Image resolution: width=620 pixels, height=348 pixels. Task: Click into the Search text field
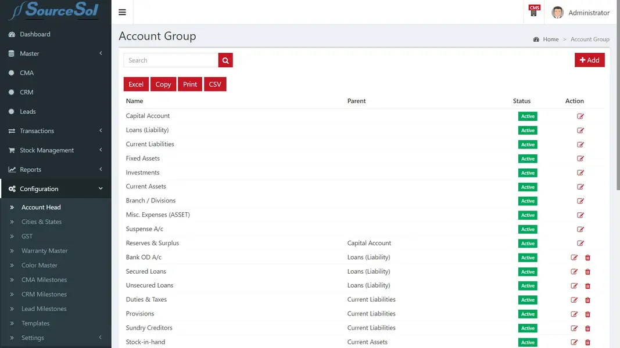171,60
